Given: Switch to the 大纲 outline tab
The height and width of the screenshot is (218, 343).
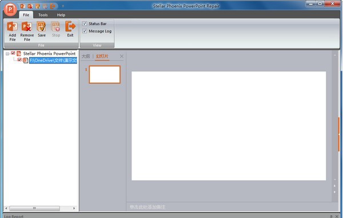Looking at the screenshot, I should point(86,56).
